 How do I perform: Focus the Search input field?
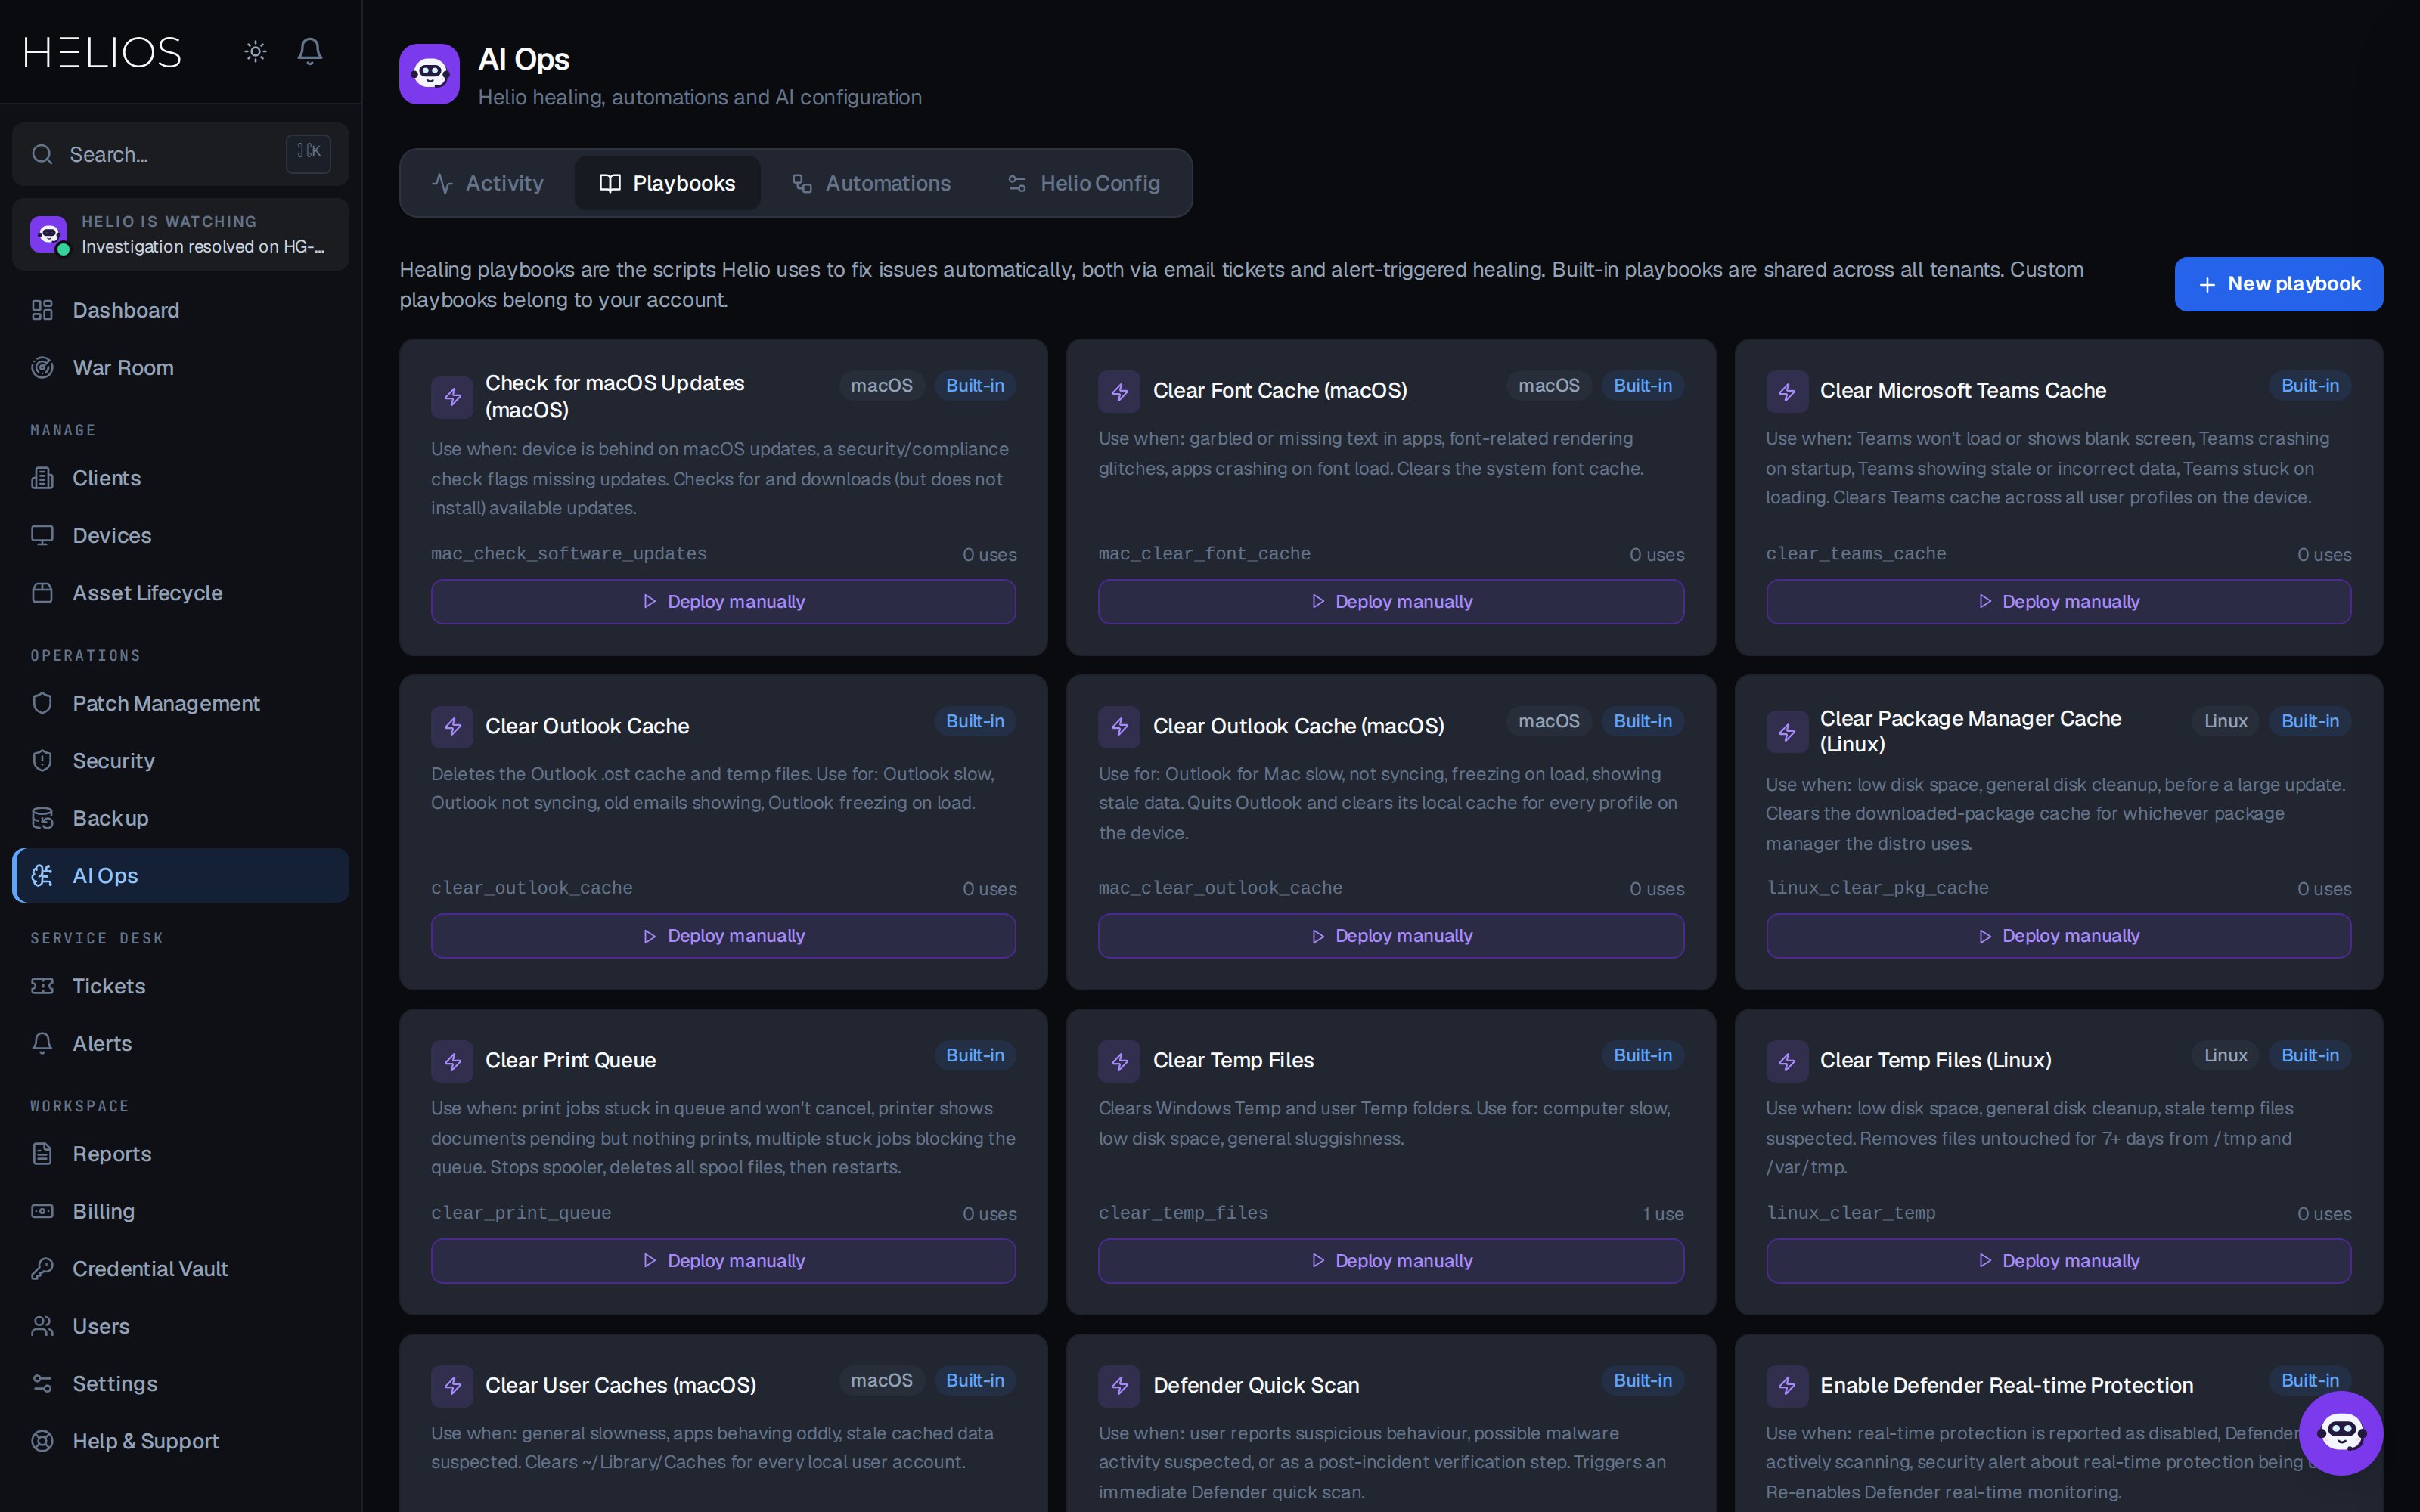[181, 154]
